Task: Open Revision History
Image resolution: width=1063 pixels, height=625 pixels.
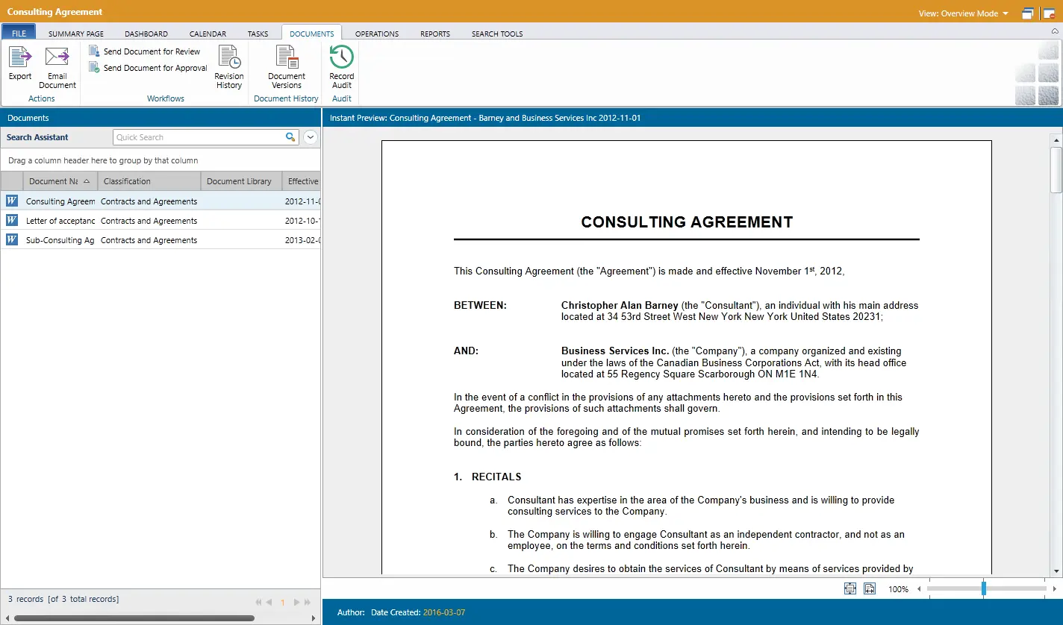Action: coord(228,58)
